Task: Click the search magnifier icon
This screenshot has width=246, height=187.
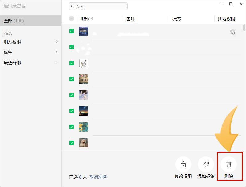Action: [x=72, y=6]
